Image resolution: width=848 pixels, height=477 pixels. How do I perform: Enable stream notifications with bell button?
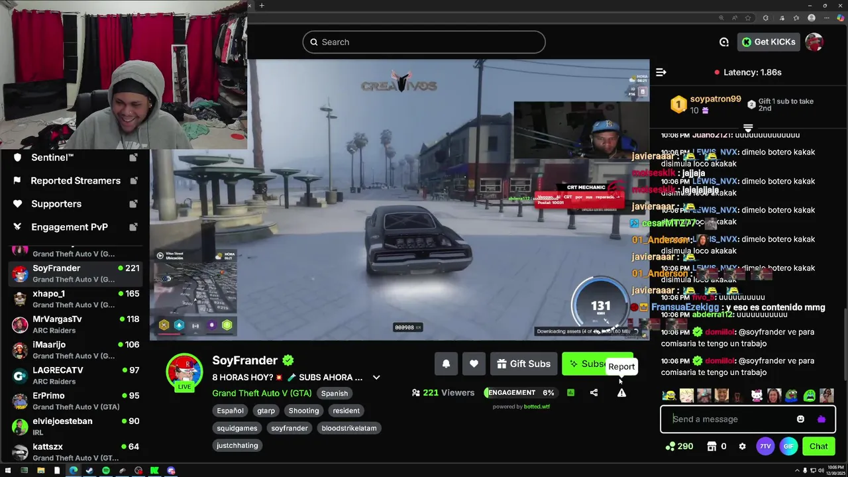point(446,364)
